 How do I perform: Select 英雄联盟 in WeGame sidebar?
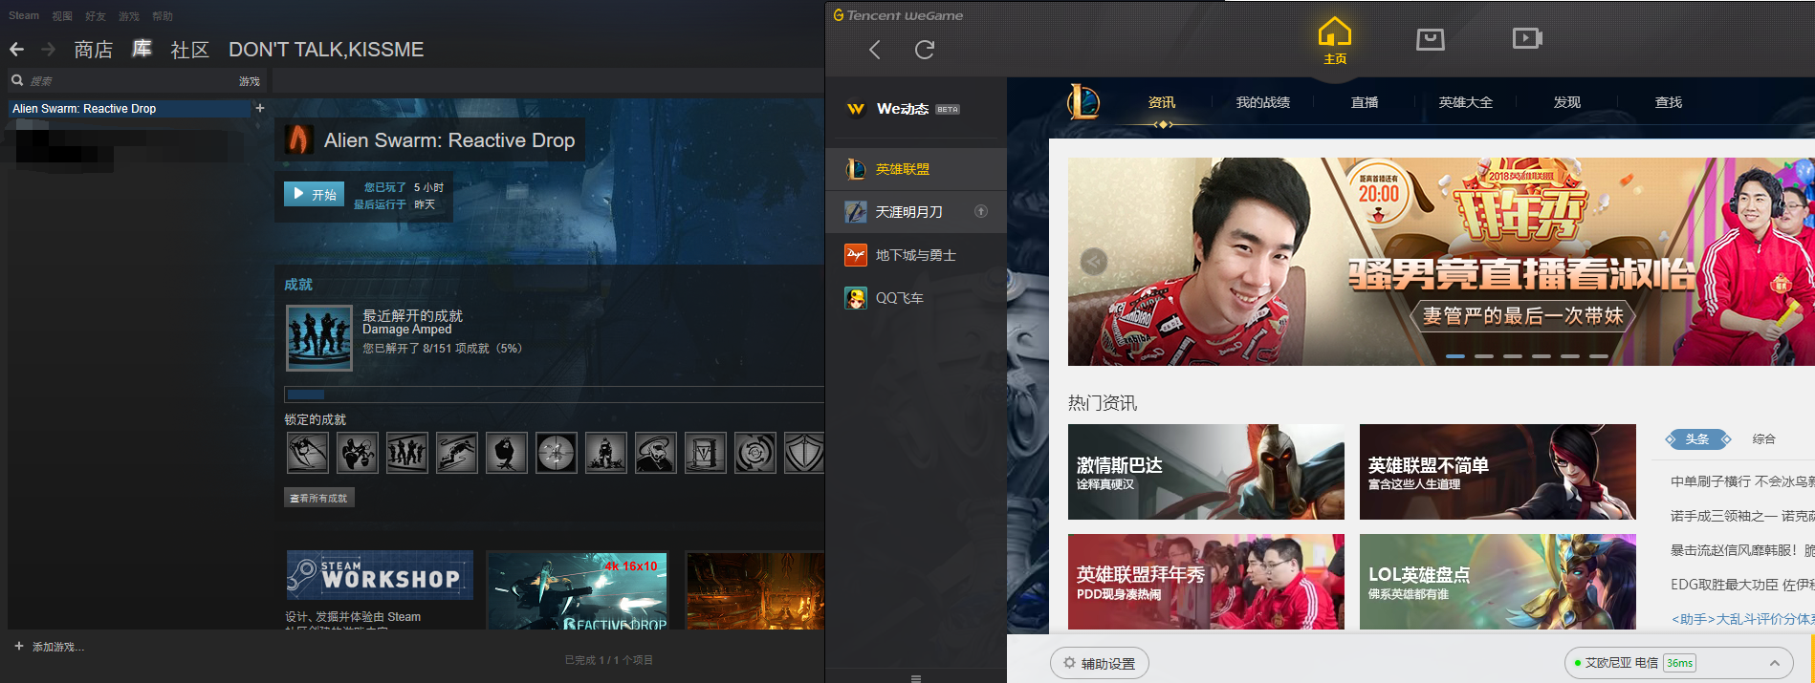pos(916,169)
